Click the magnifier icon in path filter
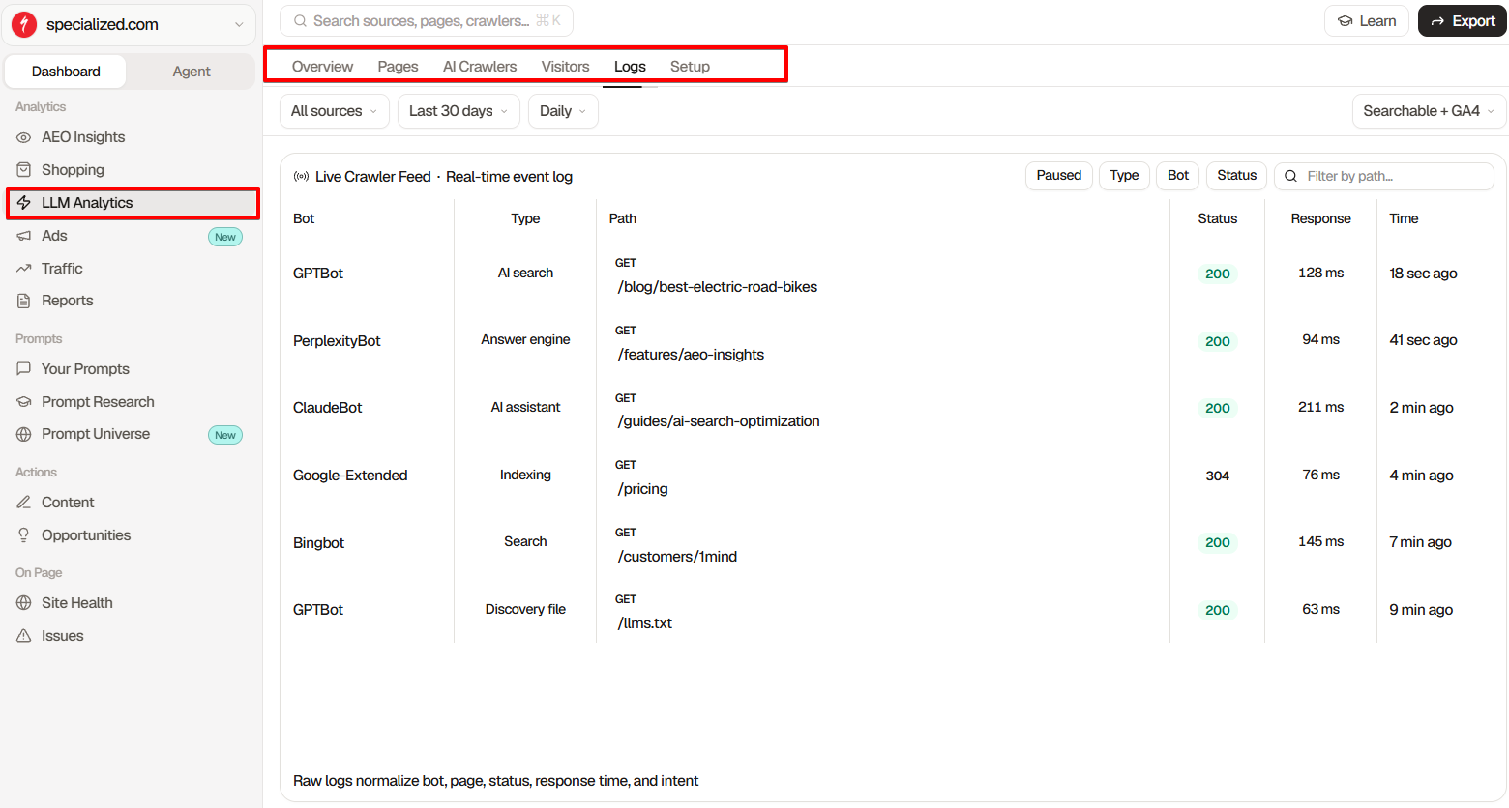This screenshot has height=808, width=1509. coord(1290,176)
